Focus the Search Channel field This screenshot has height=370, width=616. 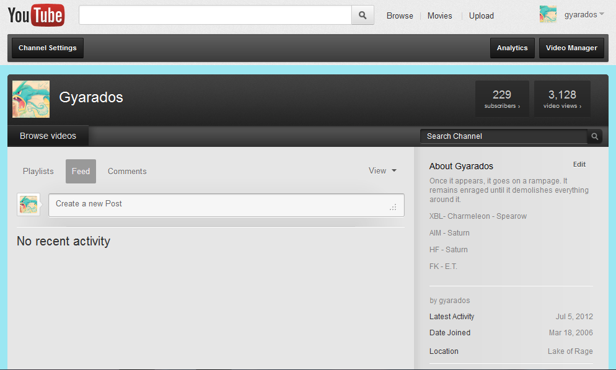pos(504,136)
